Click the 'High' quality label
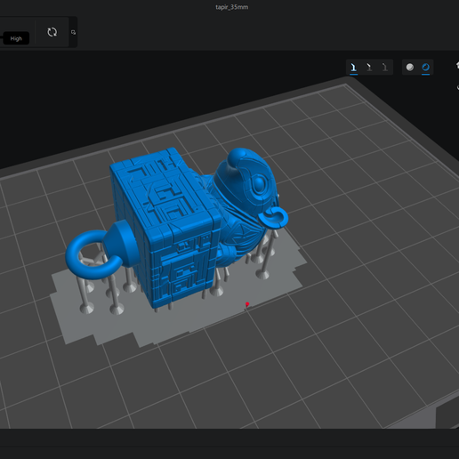The height and width of the screenshot is (459, 459). tap(16, 38)
